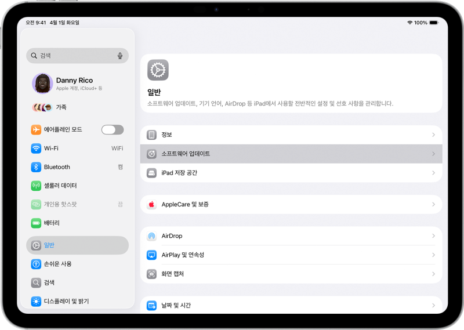Open Bluetooth settings in sidebar
The width and height of the screenshot is (464, 330).
click(77, 167)
